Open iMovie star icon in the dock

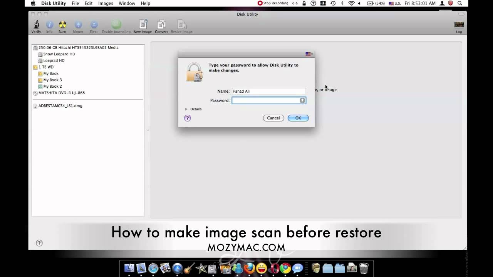tap(201, 268)
